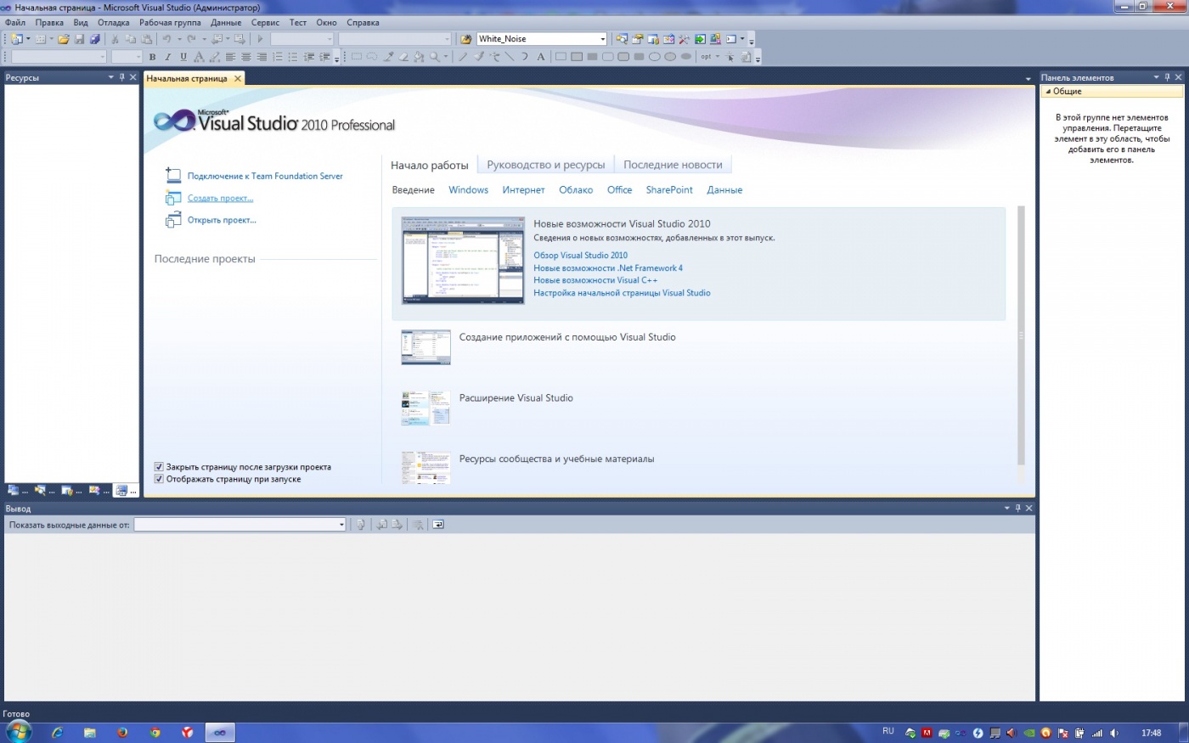Open the White_Noise search combo box dropdown
The width and height of the screenshot is (1189, 743).
[603, 39]
